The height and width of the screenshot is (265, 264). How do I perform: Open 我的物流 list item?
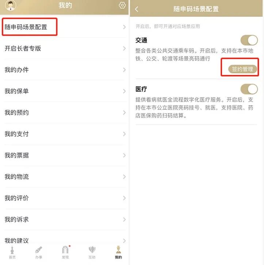[64, 177]
